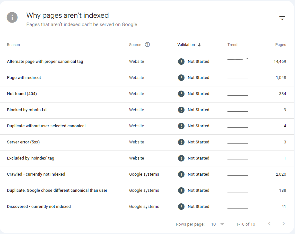Screen dimensions: 295x234
Task: Sort by the Validation column header
Action: point(186,45)
